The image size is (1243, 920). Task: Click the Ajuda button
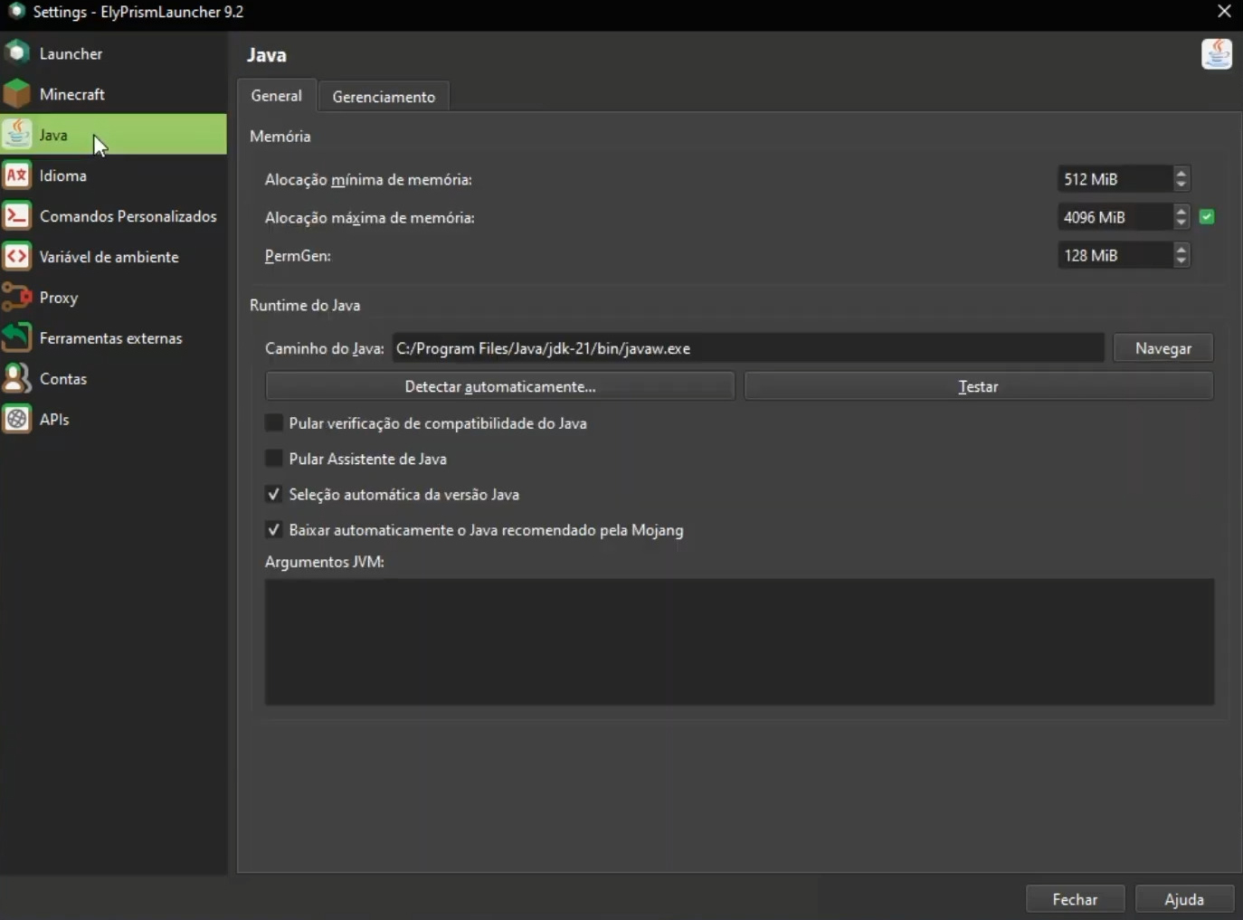(1184, 899)
